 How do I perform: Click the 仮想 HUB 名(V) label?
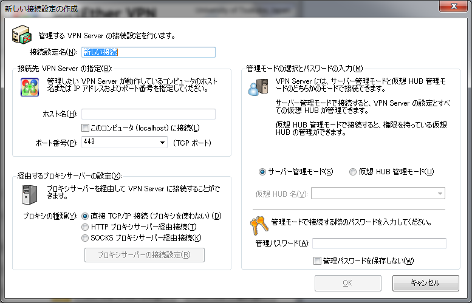point(281,194)
